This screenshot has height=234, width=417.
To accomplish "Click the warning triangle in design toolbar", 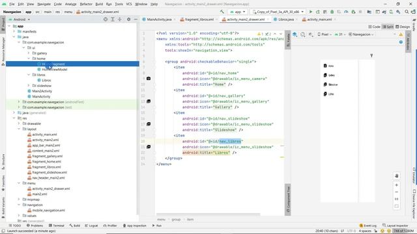I will pyautogui.click(x=401, y=34).
